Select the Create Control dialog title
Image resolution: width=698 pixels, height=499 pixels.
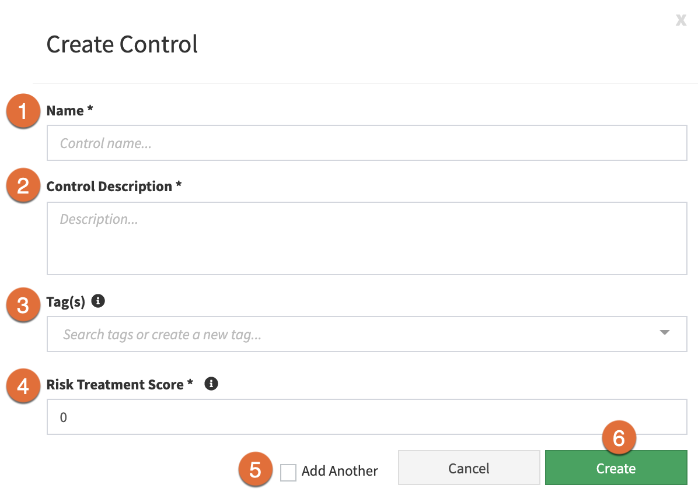tap(121, 44)
